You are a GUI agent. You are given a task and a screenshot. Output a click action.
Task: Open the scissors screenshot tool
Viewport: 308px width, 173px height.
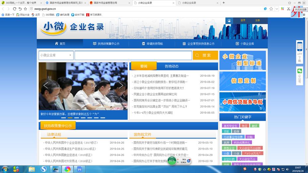(288, 9)
